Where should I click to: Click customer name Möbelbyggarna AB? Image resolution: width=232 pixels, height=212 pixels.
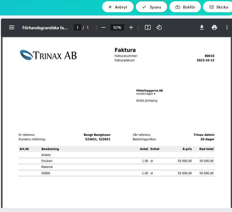coord(149,91)
